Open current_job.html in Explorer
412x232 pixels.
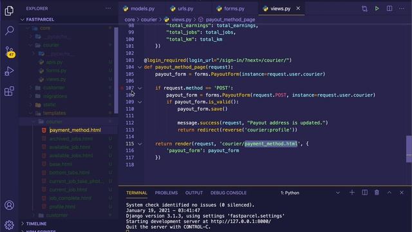pos(68,189)
